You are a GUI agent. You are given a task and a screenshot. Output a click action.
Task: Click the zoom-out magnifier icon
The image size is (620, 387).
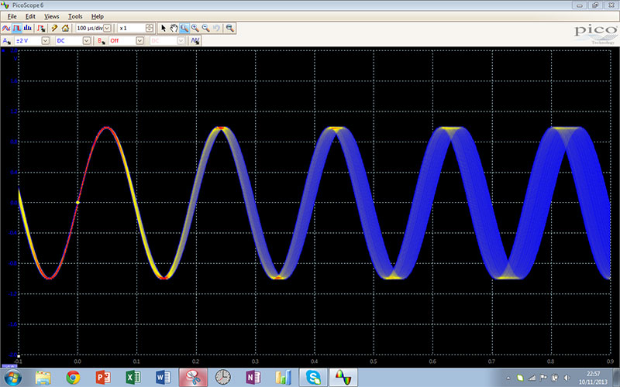(x=205, y=28)
